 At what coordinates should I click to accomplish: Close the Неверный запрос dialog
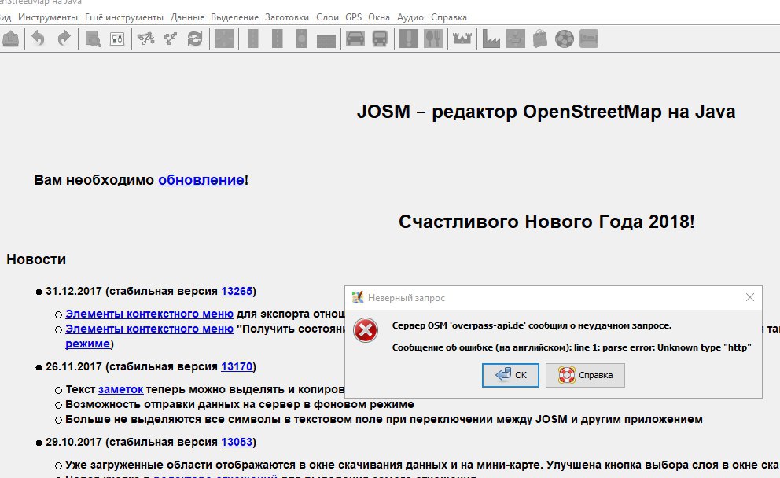[750, 297]
